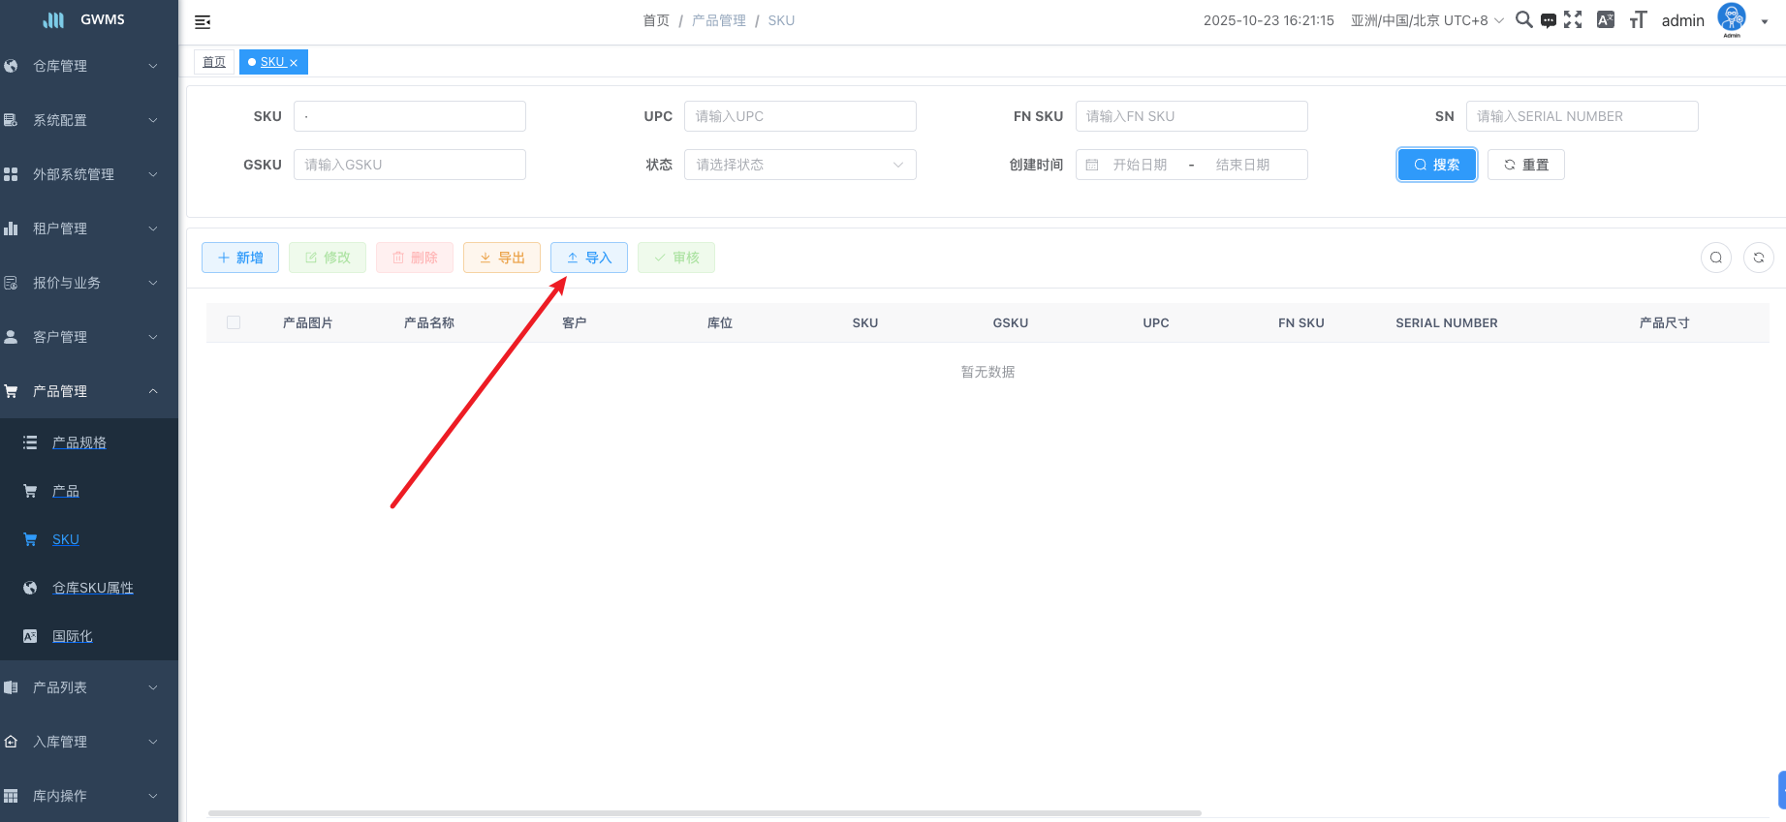Switch to the 首页 tab
1786x822 pixels.
(214, 62)
